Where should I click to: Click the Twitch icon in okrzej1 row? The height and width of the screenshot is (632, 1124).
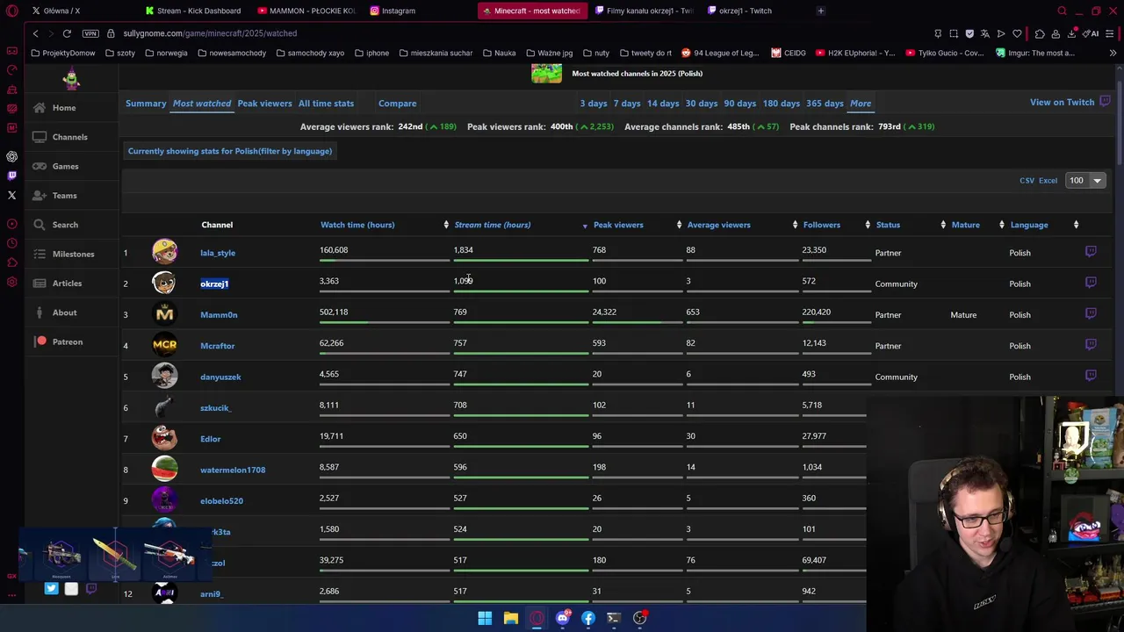click(1091, 283)
